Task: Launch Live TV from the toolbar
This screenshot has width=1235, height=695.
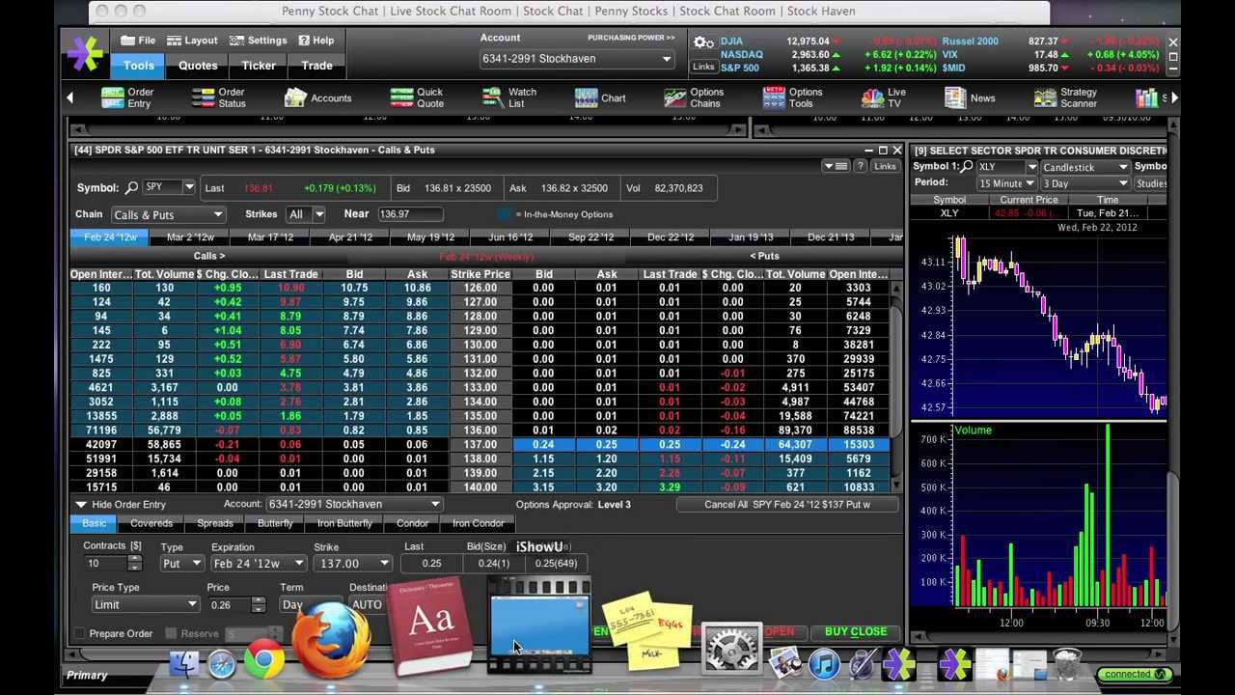Action: pyautogui.click(x=883, y=97)
